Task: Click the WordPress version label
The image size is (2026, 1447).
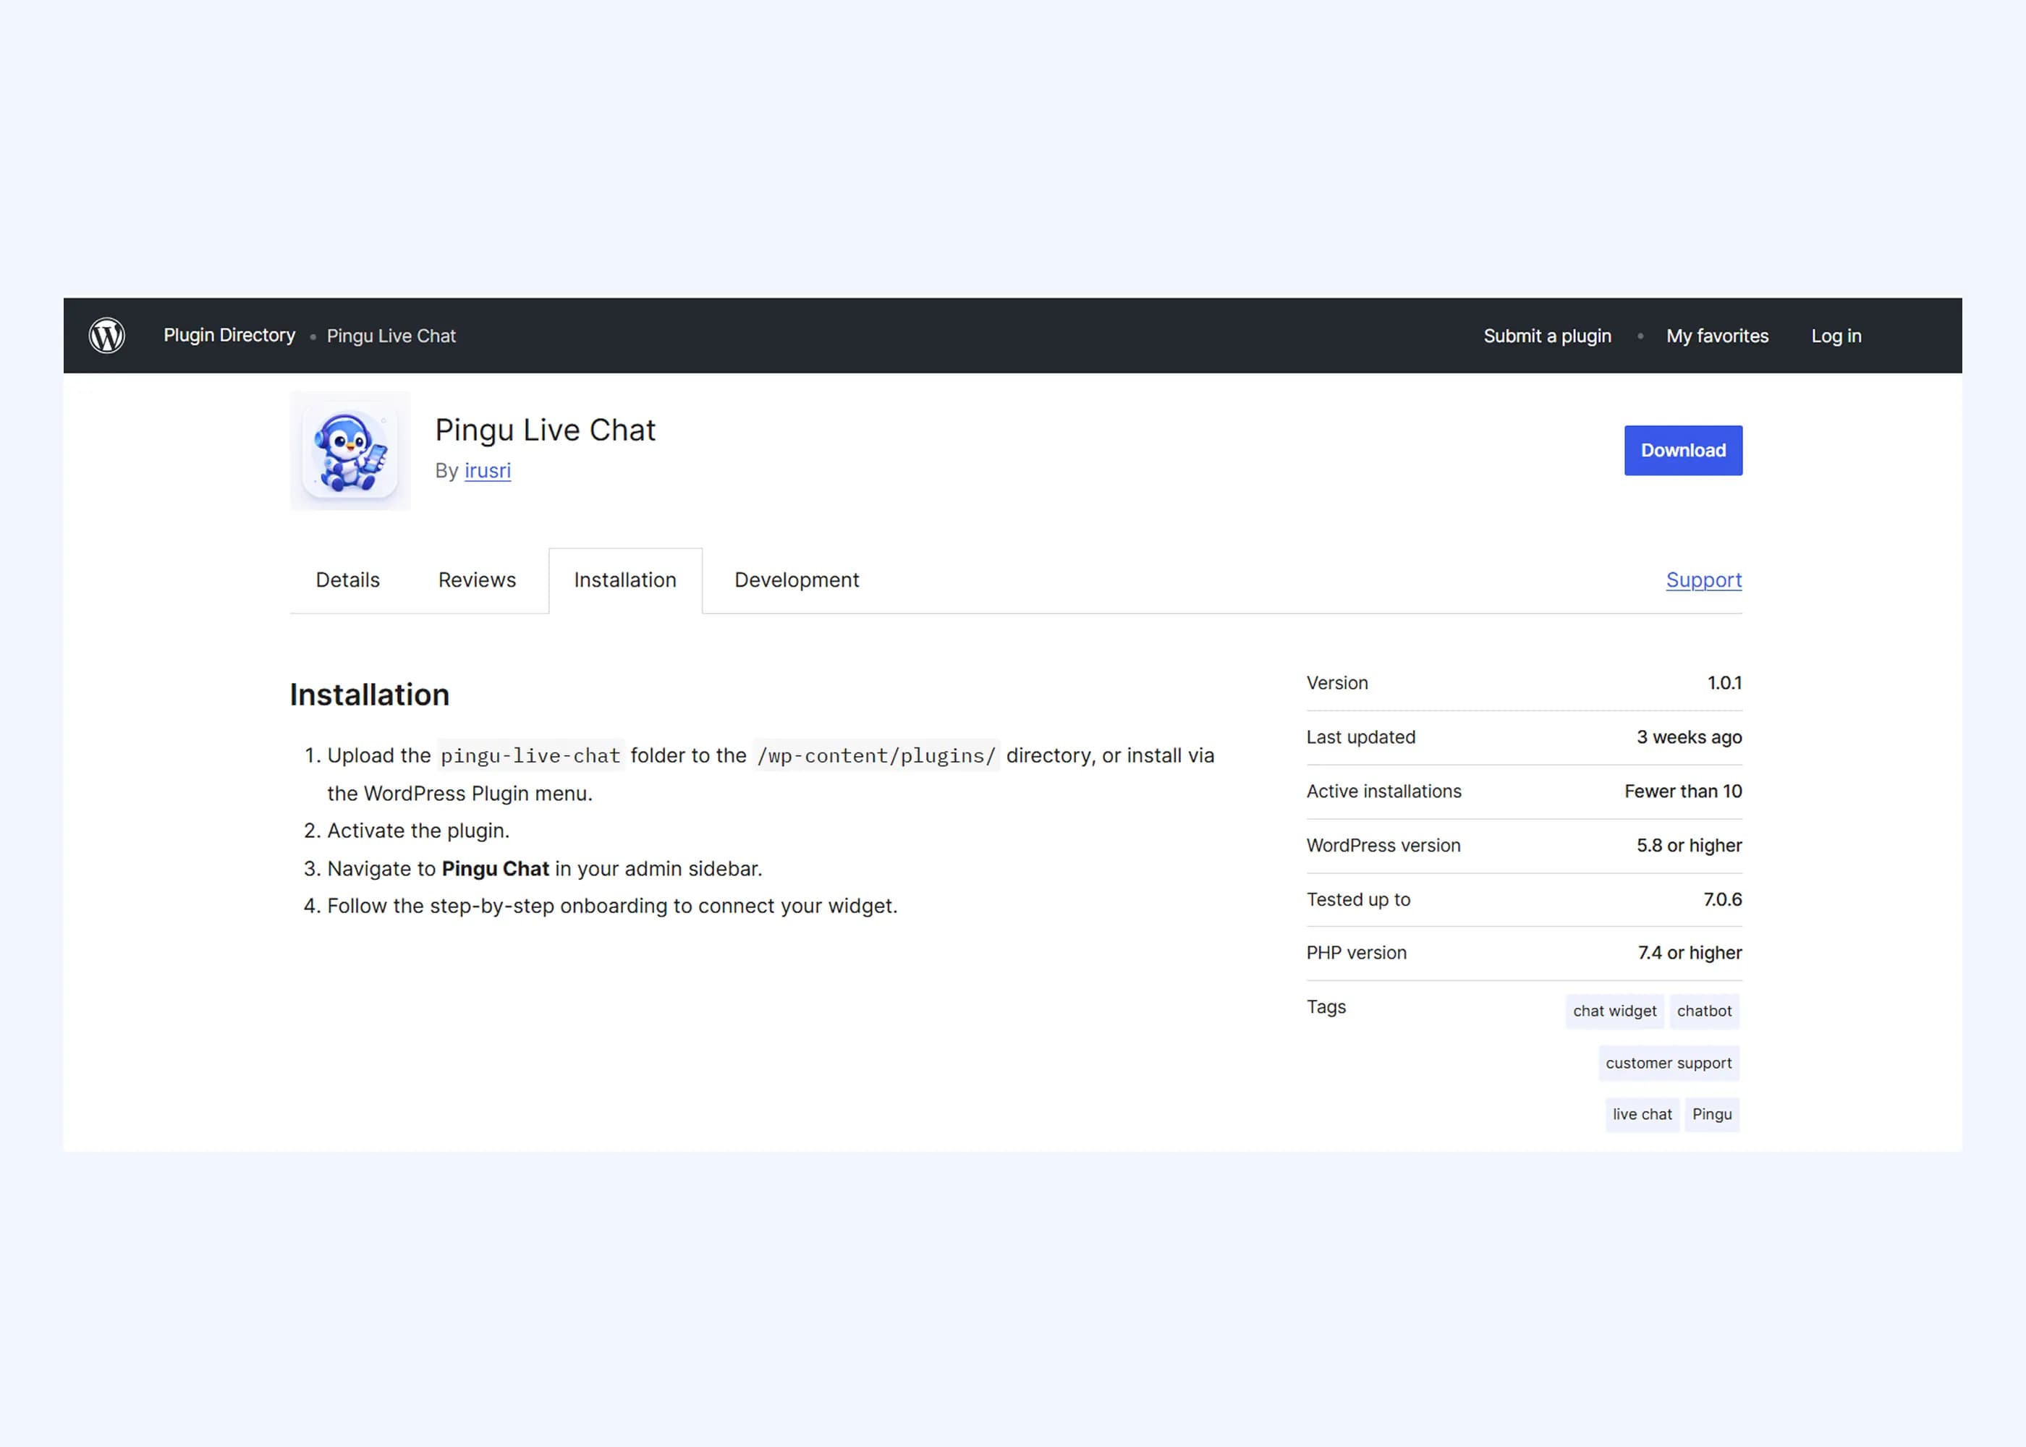Action: pos(1383,846)
